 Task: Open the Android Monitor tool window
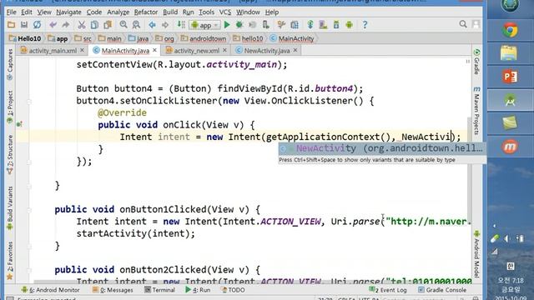[50, 290]
